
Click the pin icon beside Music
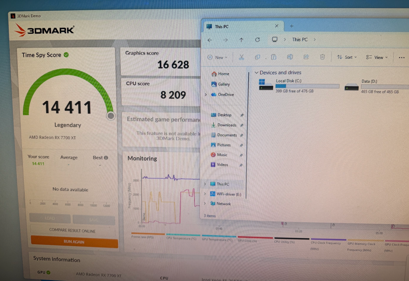[241, 155]
